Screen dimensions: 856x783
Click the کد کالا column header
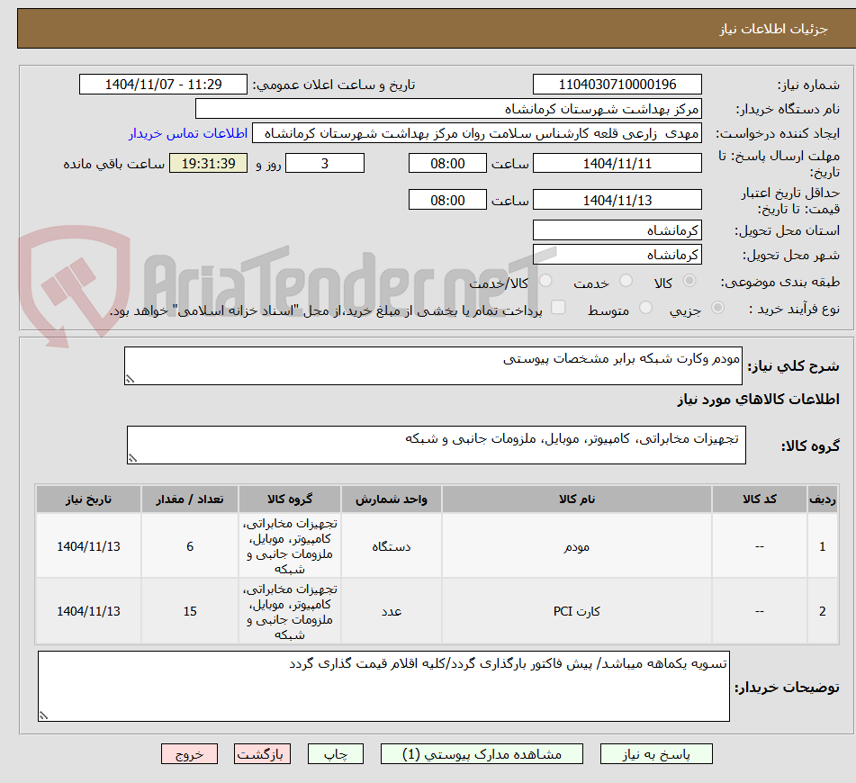(760, 499)
